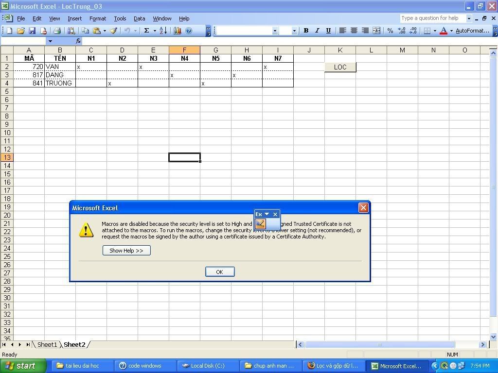498x373 pixels.
Task: Open the Research binoculars icon
Action: 71,31
